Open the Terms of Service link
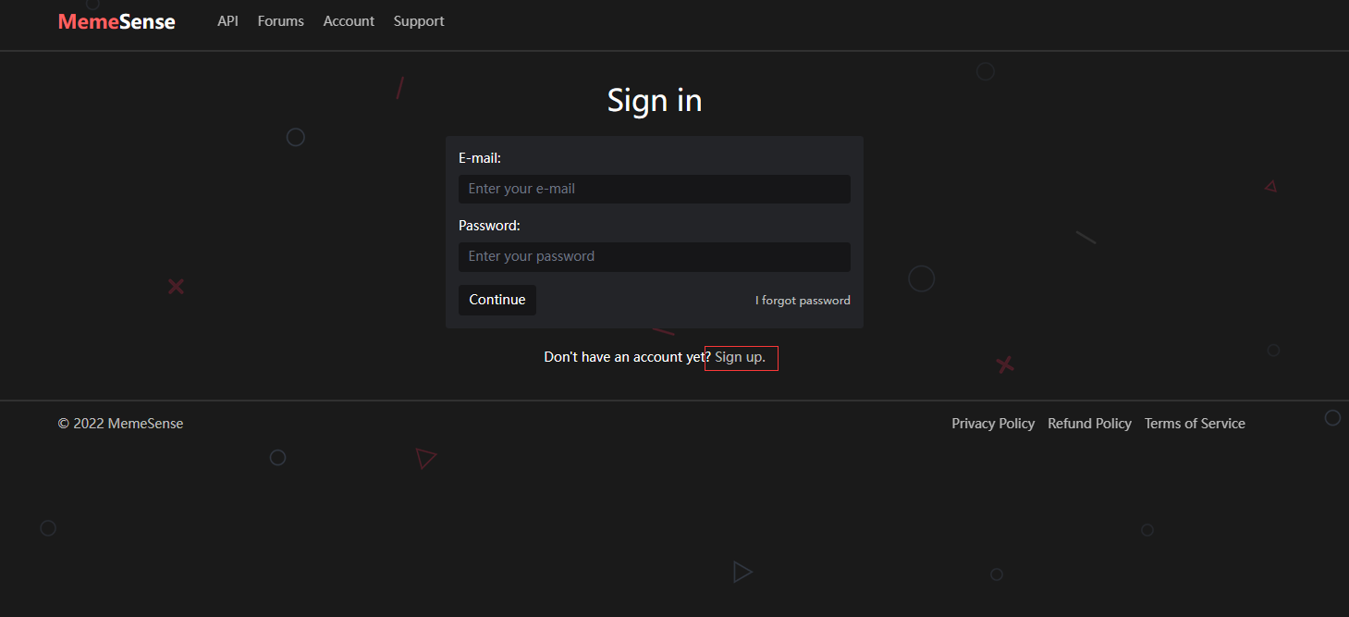This screenshot has width=1349, height=617. click(x=1194, y=423)
